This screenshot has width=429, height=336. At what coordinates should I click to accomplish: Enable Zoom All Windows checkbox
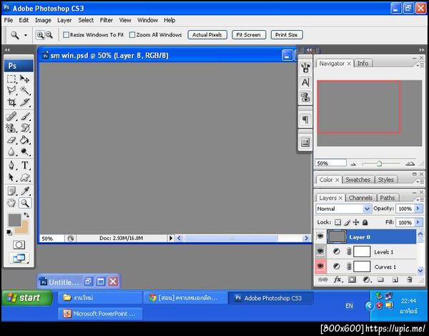132,35
